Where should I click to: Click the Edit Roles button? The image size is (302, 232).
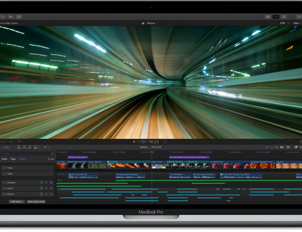click(17, 201)
